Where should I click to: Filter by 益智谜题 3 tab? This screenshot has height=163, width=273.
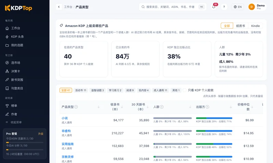98,90
